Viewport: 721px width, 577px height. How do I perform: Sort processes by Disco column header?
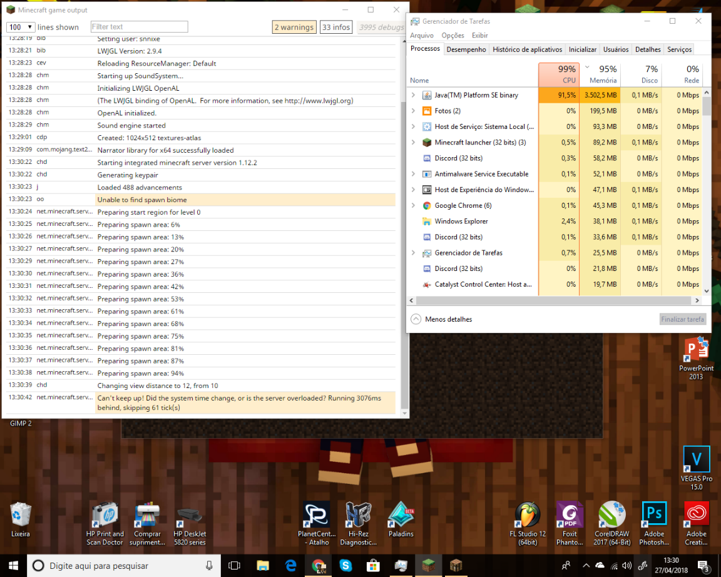(641, 74)
